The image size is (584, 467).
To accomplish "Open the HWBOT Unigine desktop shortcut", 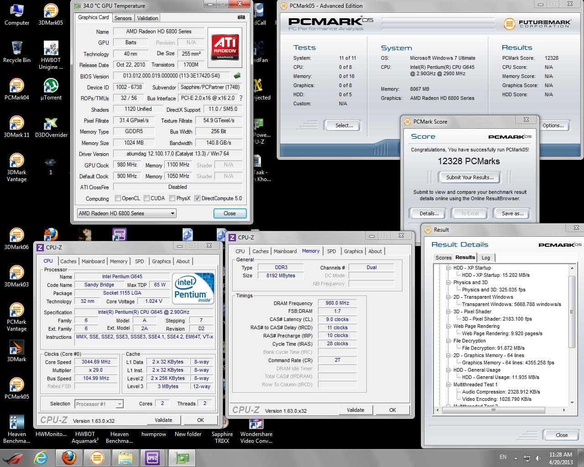I will pyautogui.click(x=51, y=55).
